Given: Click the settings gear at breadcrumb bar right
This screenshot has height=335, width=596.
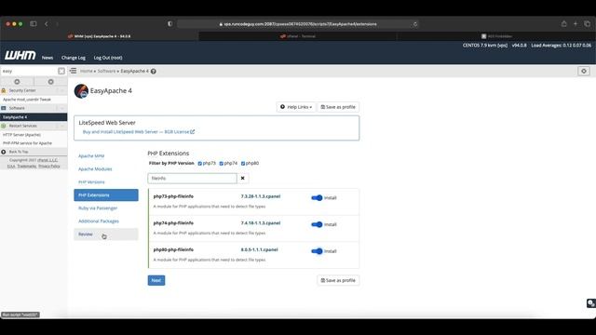Looking at the screenshot, I should [x=584, y=71].
